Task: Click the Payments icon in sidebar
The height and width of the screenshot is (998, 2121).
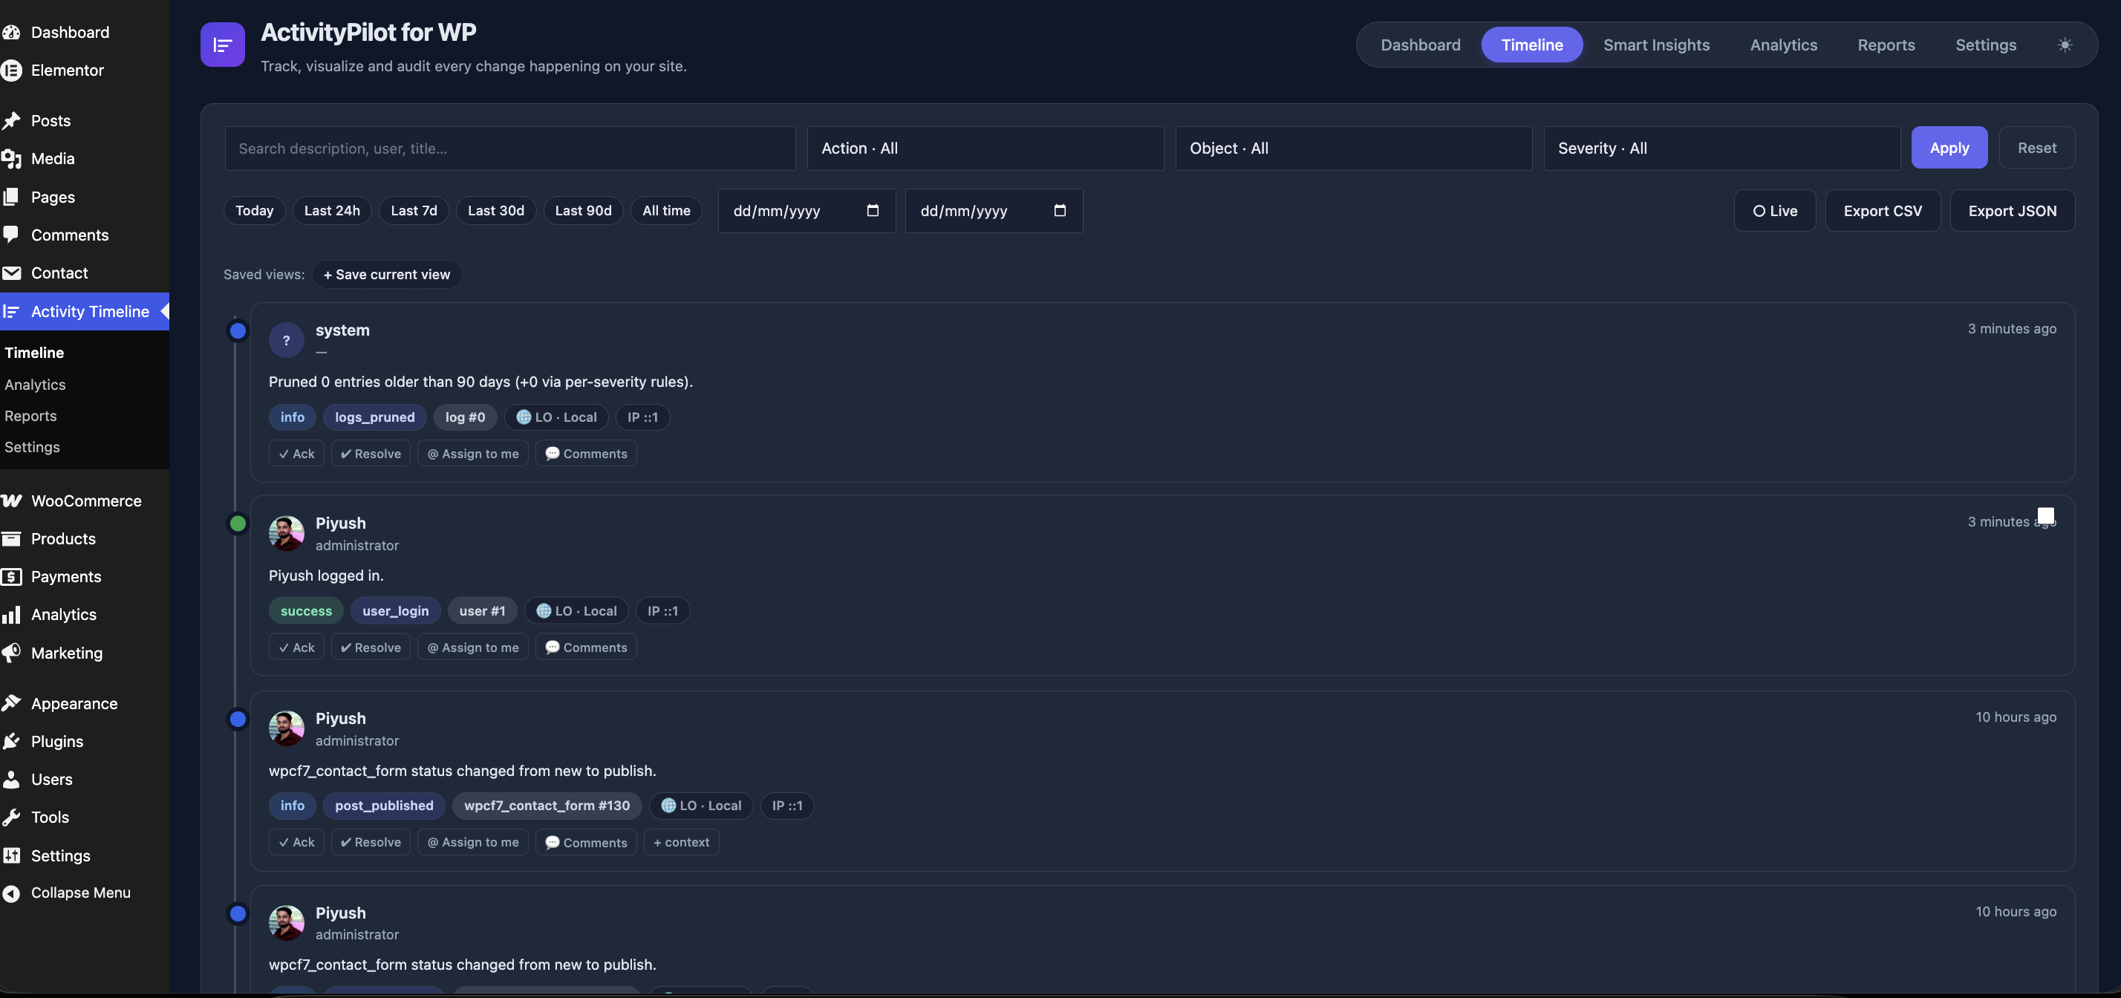Action: coord(10,576)
